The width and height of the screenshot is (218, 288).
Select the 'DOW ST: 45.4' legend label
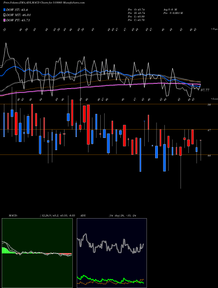click(x=17, y=10)
